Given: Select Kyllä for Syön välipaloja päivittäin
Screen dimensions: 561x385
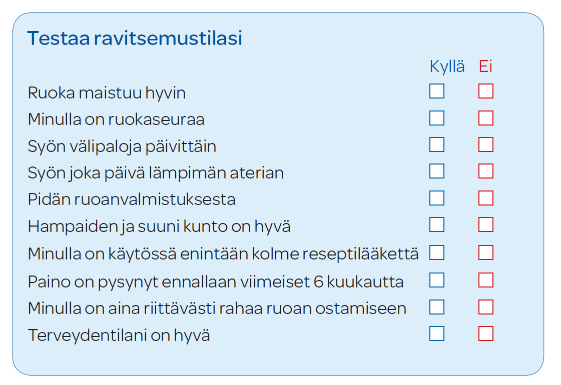Looking at the screenshot, I should pos(437,145).
